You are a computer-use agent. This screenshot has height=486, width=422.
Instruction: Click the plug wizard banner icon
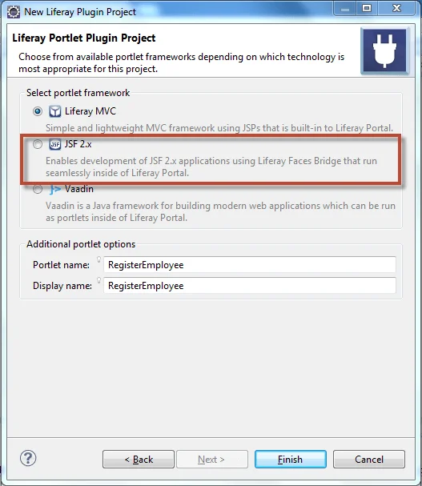click(x=385, y=50)
